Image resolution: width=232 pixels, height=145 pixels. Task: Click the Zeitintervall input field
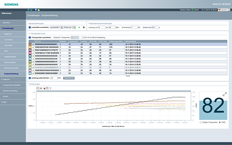(155, 28)
